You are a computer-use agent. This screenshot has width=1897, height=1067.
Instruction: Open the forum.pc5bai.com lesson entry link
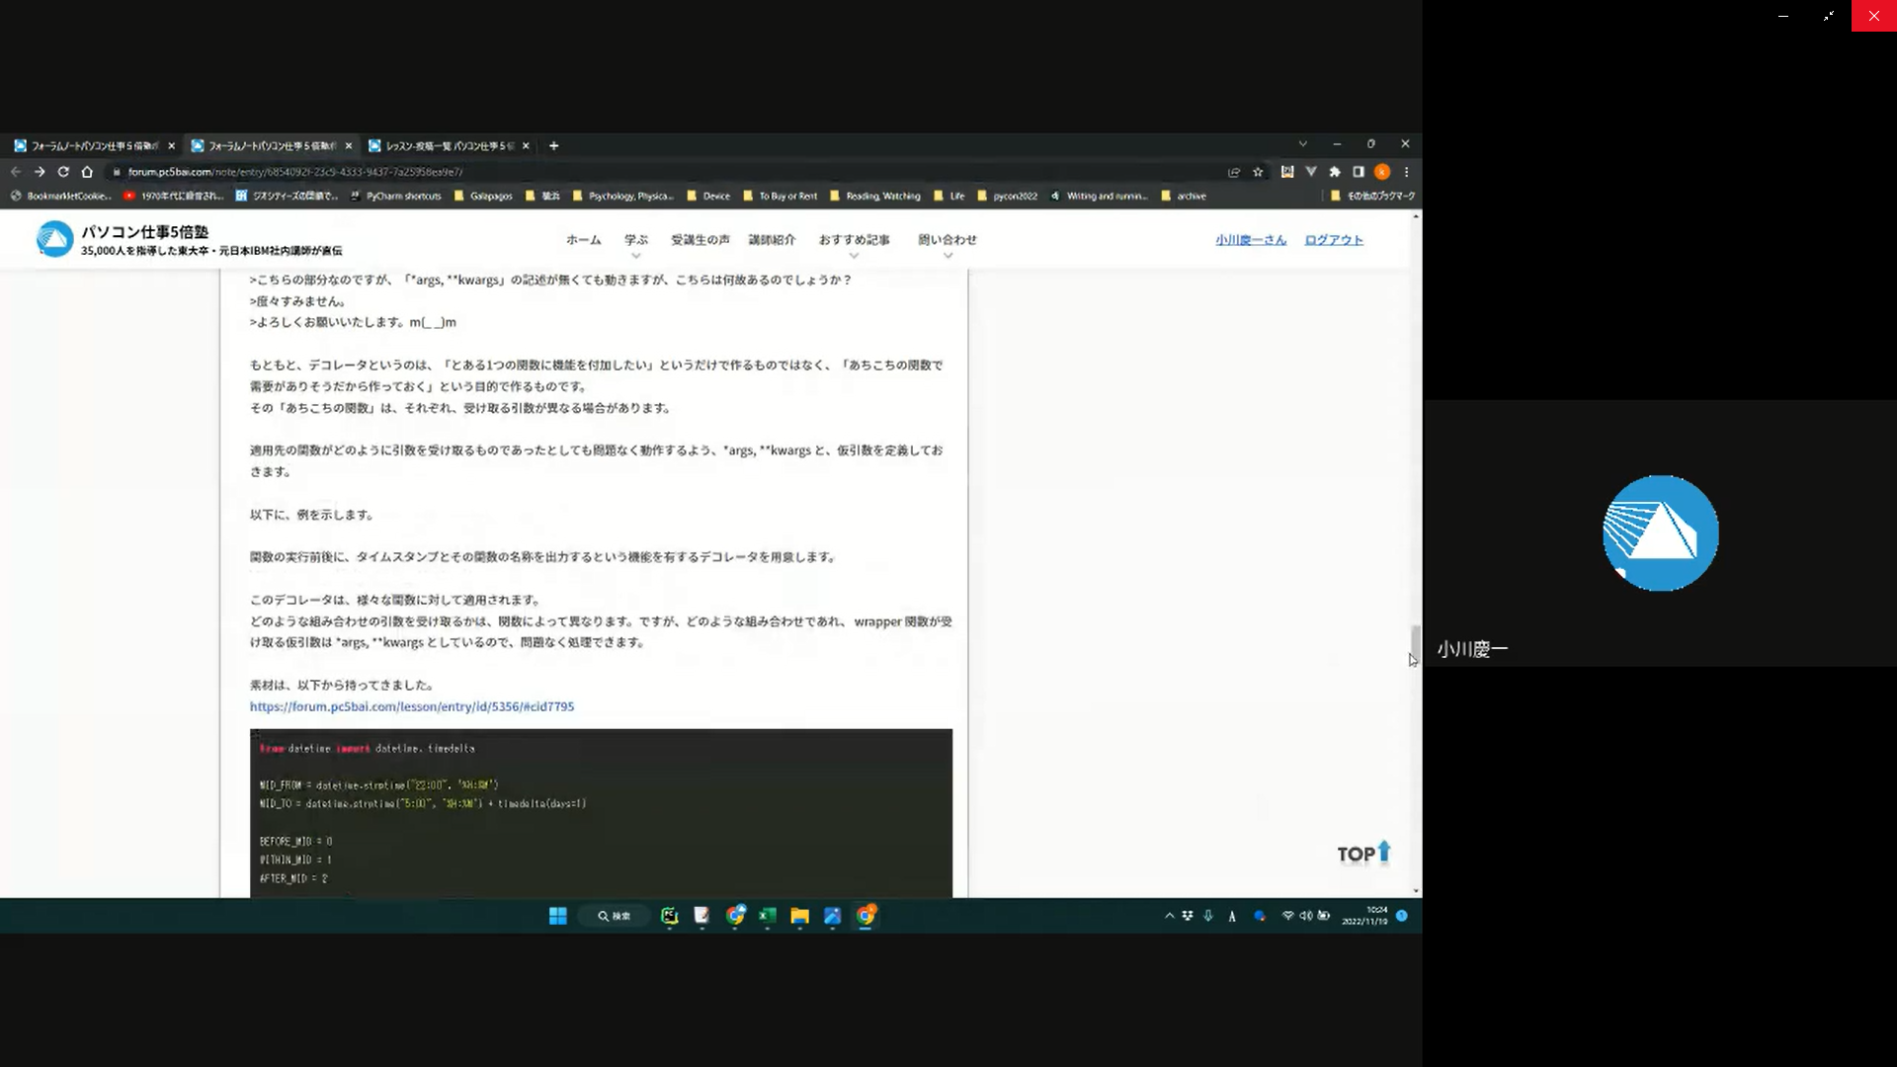pos(411,706)
